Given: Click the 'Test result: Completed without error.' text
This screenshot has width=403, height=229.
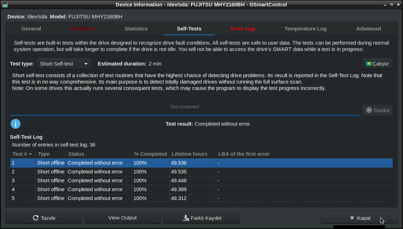Looking at the screenshot, I should tap(208, 124).
